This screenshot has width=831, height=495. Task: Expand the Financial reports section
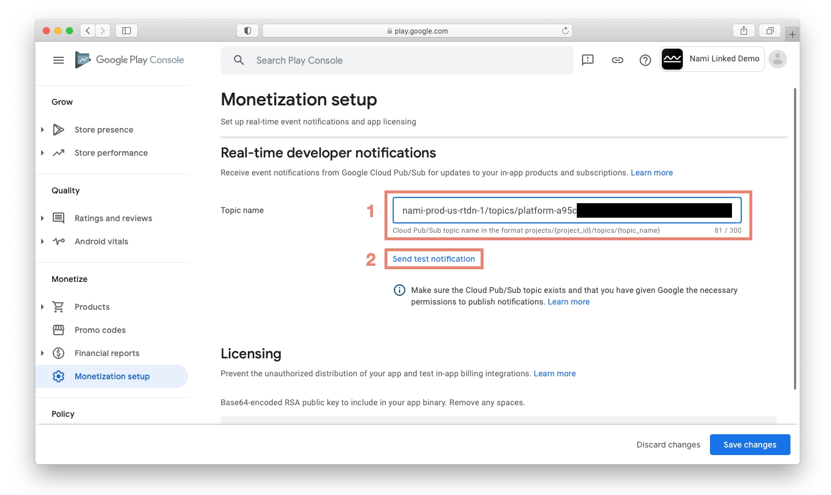click(42, 353)
